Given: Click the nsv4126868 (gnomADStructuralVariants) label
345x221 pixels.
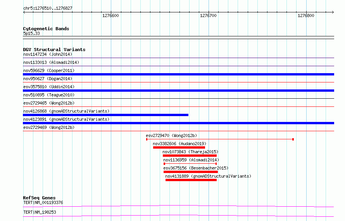Looking at the screenshot, I should tap(66, 111).
